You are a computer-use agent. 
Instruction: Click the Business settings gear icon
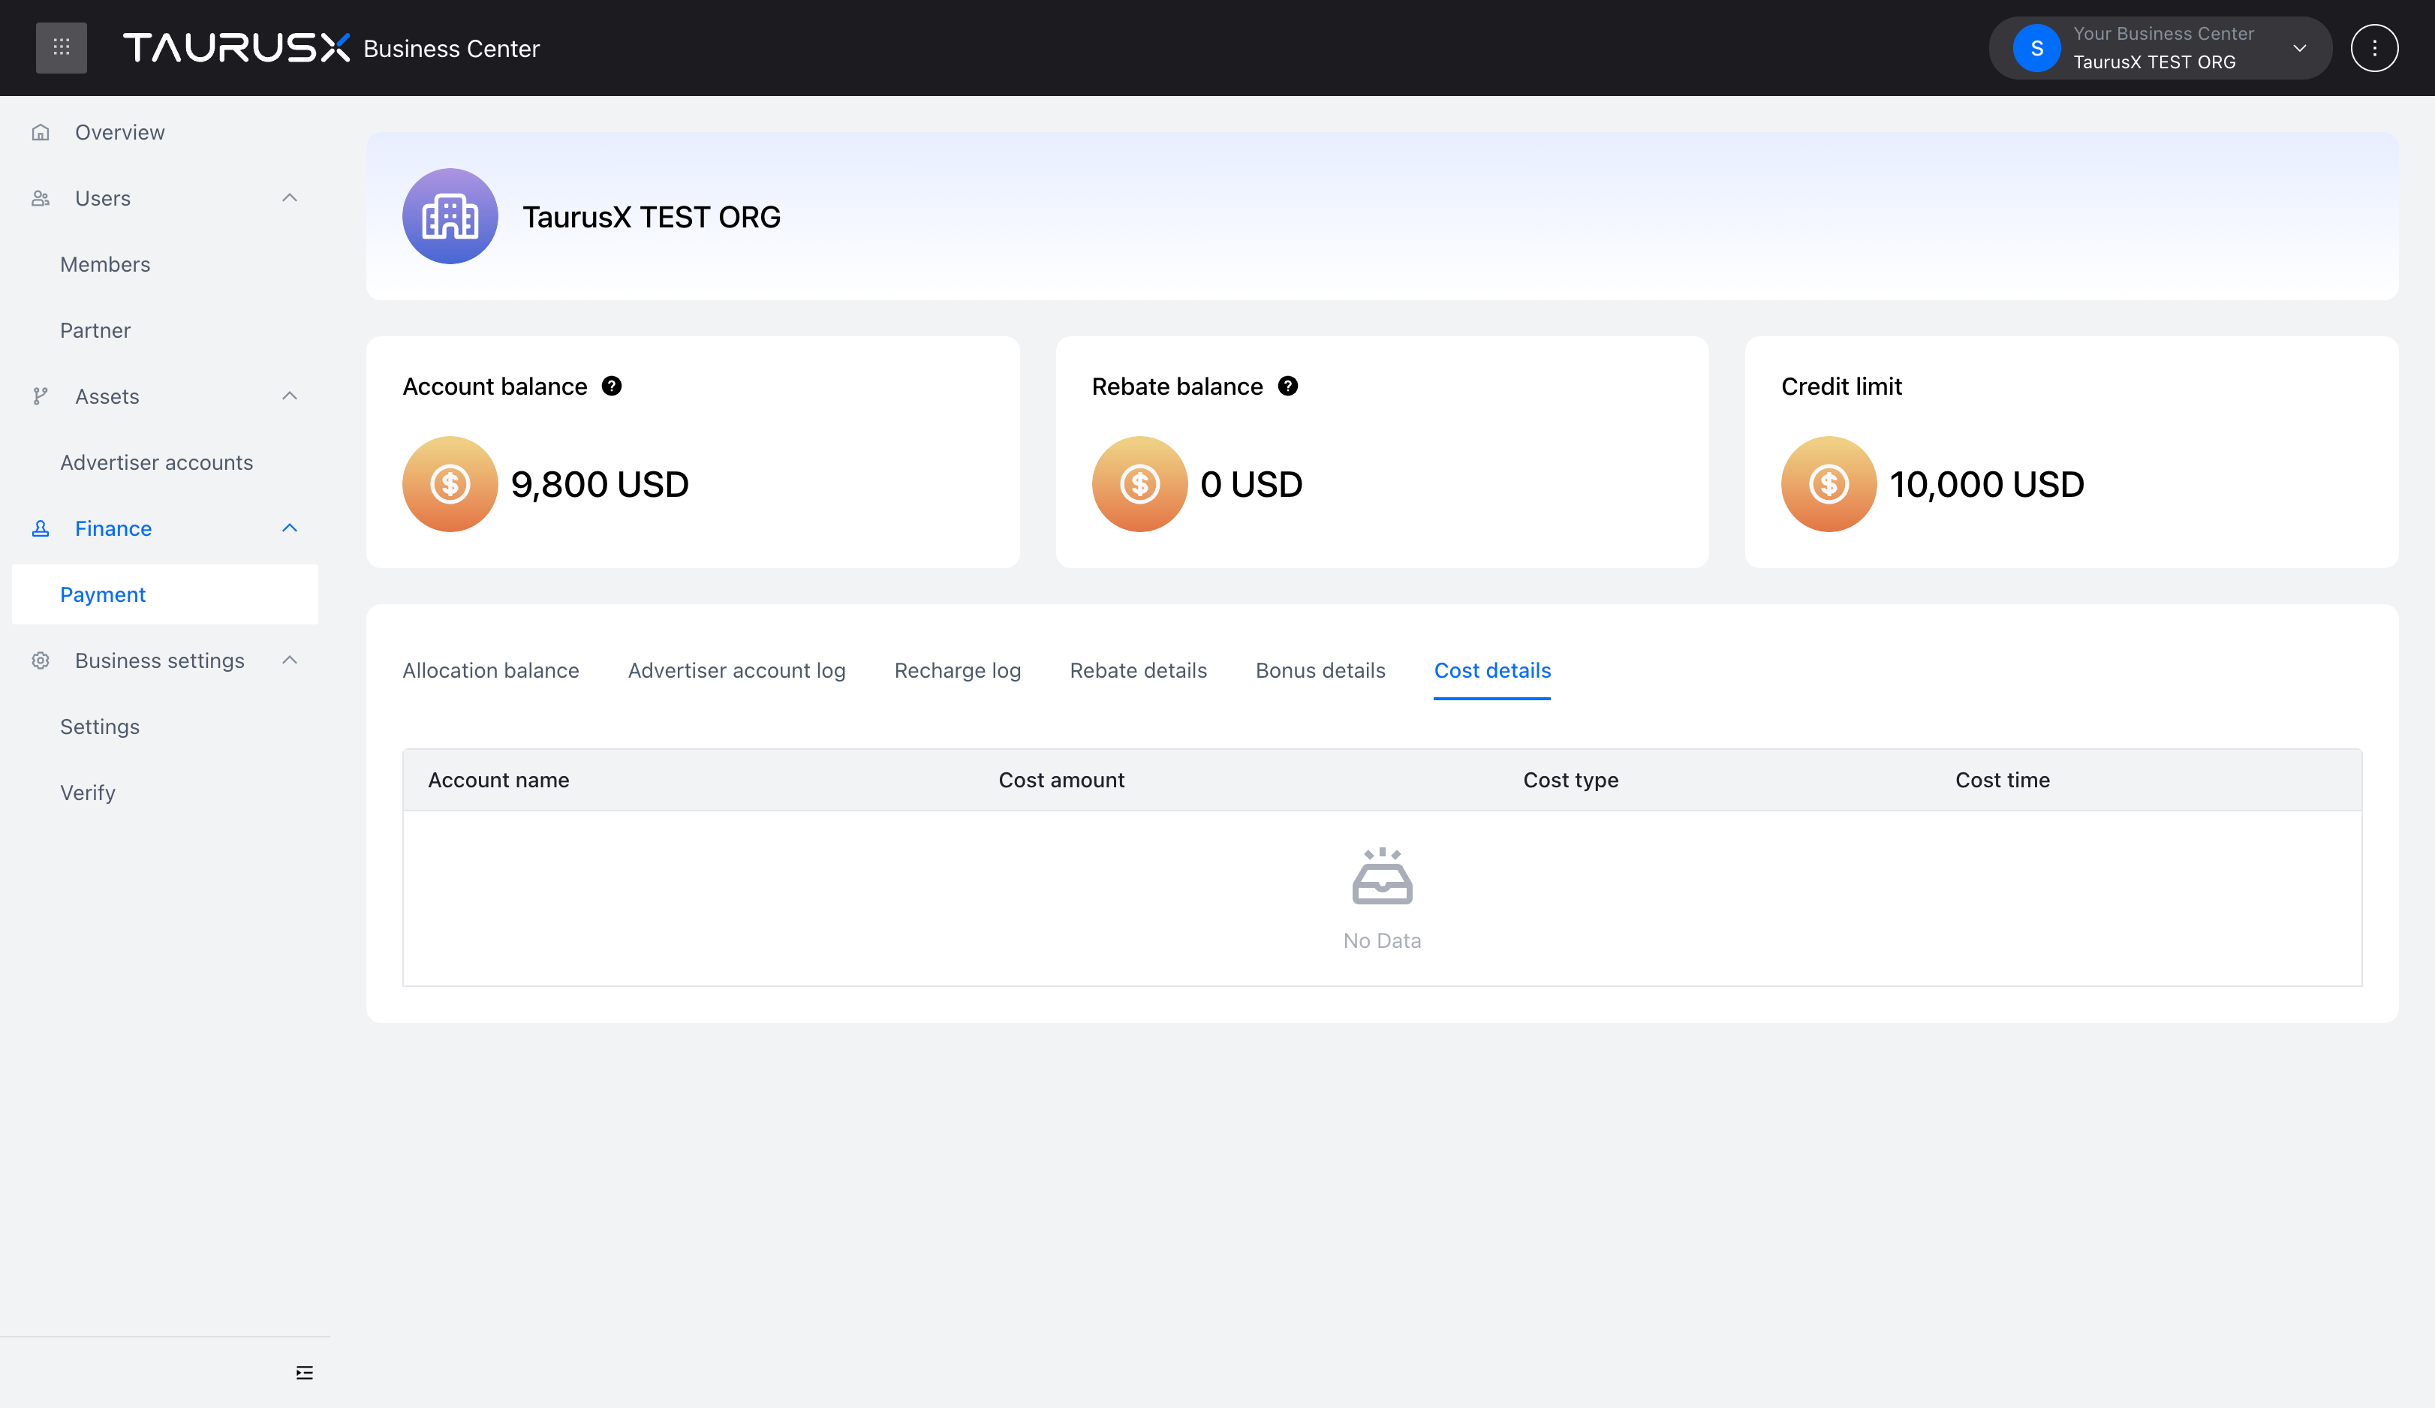pos(41,661)
